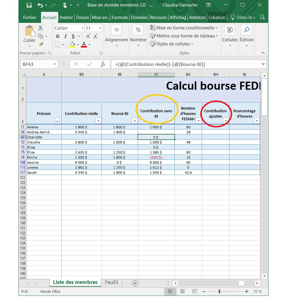Apply the red font color
300x297 pixels.
(84, 45)
